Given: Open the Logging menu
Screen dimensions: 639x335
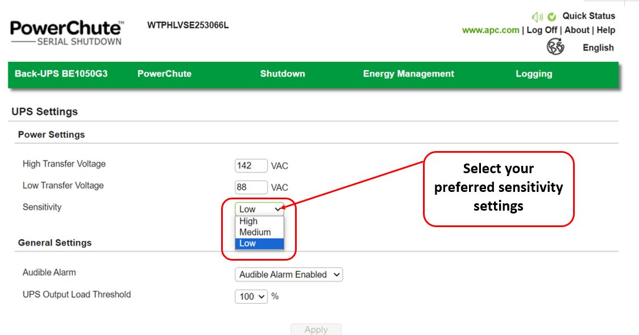Looking at the screenshot, I should [534, 74].
